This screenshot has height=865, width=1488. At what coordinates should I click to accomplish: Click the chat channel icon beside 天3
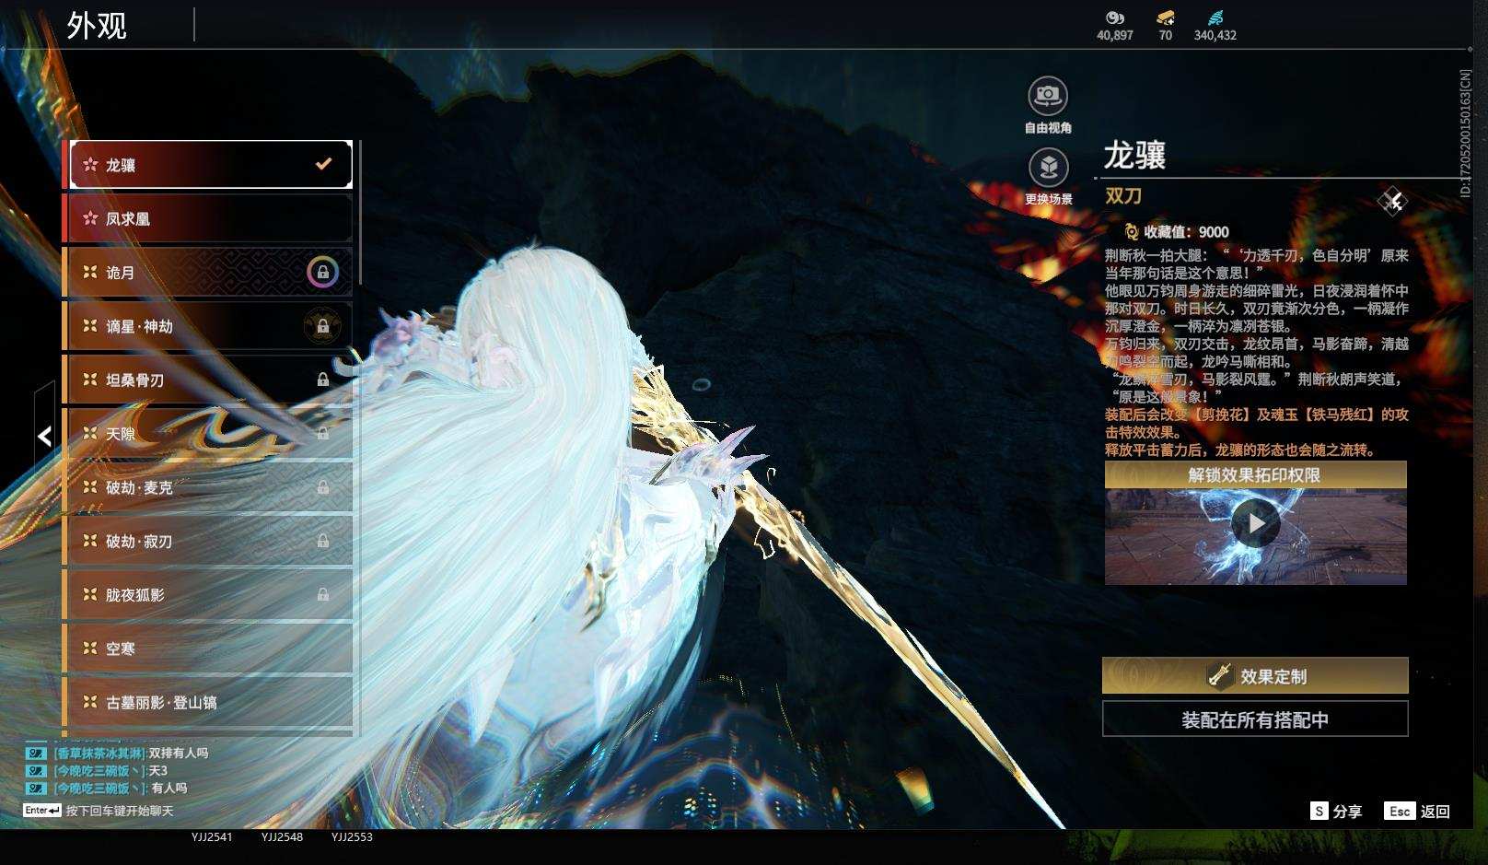pos(36,770)
